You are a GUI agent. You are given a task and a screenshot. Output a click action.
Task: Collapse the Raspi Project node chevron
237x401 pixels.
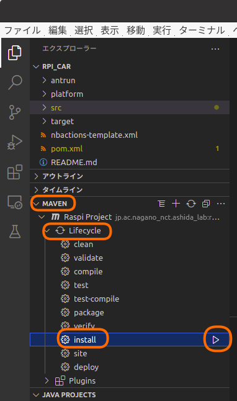[x=42, y=217]
